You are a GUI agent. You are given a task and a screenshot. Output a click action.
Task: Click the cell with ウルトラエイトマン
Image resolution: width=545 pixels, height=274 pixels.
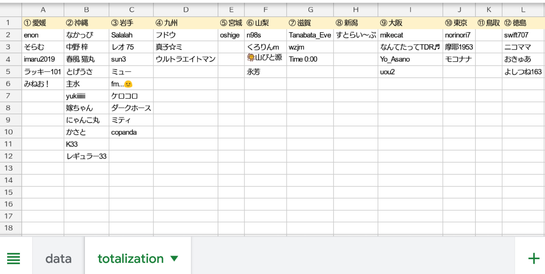click(186, 59)
